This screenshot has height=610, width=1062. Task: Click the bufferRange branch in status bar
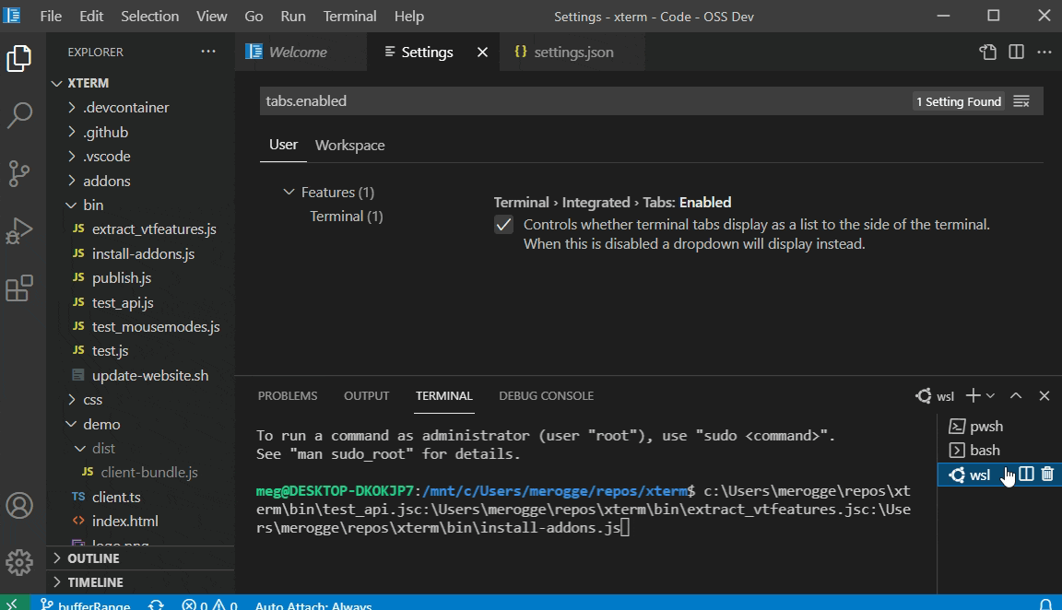coord(86,604)
